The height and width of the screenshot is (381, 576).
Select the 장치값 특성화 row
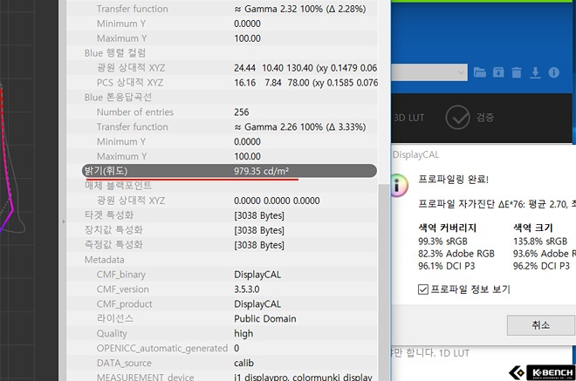point(222,230)
